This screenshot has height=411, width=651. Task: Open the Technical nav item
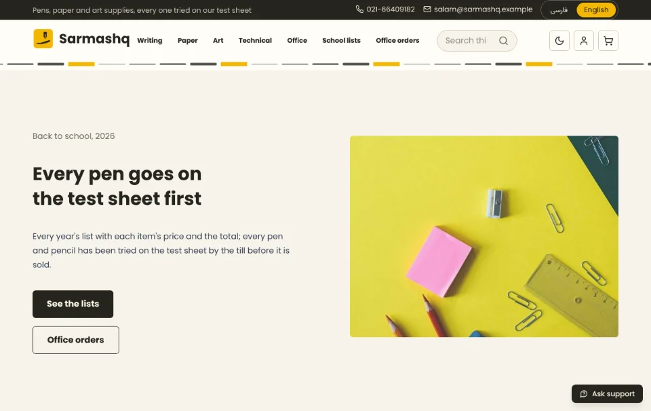click(255, 41)
